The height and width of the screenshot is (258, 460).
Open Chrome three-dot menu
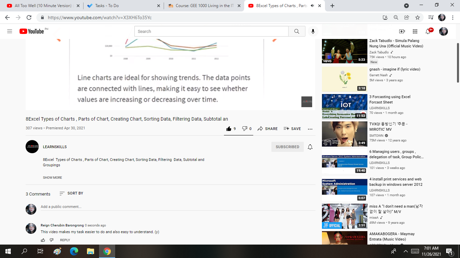(453, 17)
